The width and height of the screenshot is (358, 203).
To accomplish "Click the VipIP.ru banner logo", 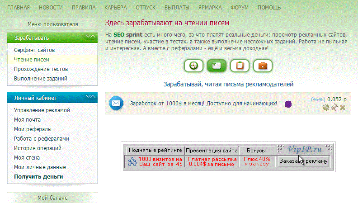I will [x=305, y=149].
